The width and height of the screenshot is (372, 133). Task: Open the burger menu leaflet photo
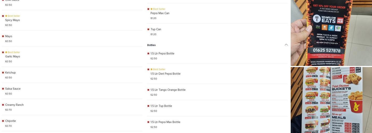pos(331,100)
